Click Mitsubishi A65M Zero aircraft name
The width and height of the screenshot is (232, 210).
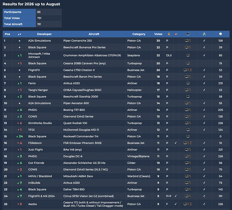click(78, 176)
